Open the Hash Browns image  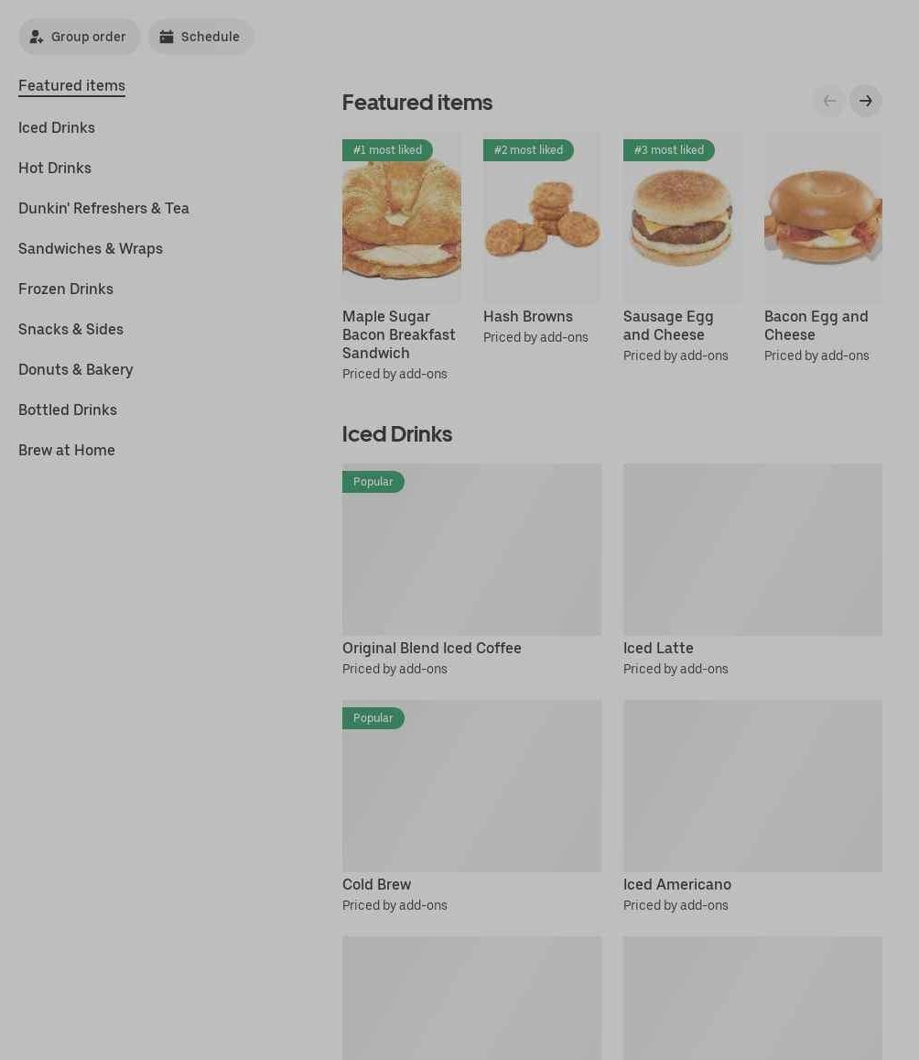click(x=542, y=218)
